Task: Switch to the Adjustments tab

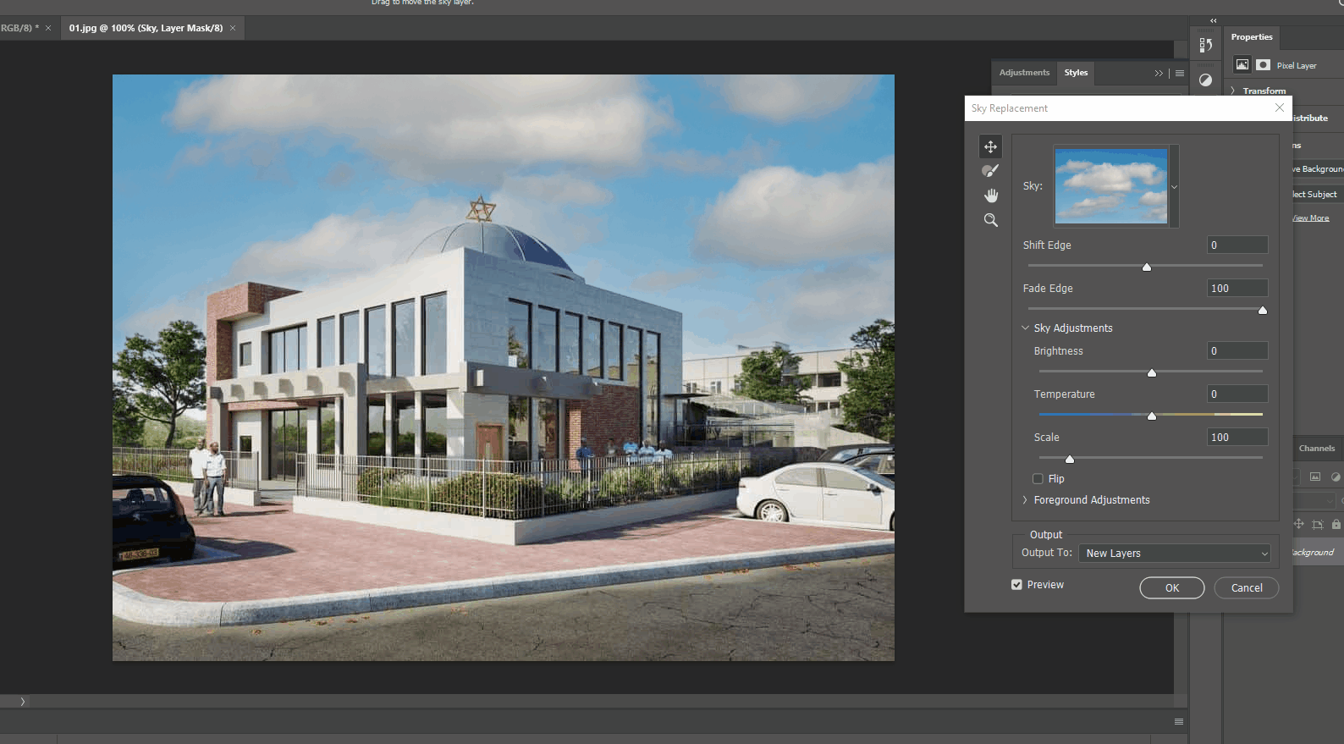Action: point(1024,73)
